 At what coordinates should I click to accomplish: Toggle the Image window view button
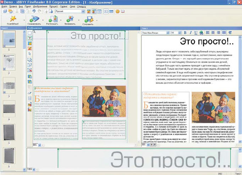89,11
